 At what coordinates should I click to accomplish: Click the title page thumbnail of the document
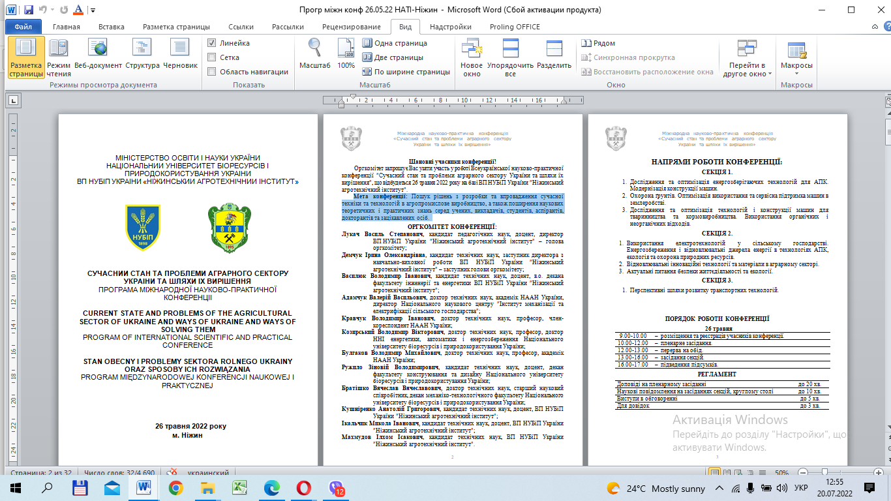coord(188,289)
